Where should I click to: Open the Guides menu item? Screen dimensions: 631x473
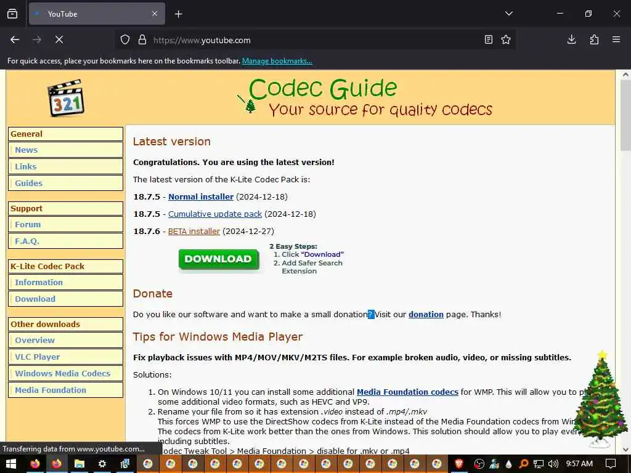[65, 183]
